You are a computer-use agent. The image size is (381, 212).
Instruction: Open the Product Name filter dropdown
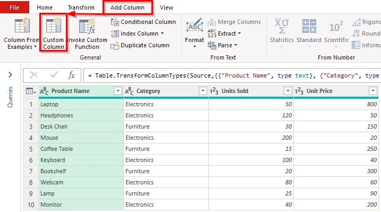click(118, 91)
